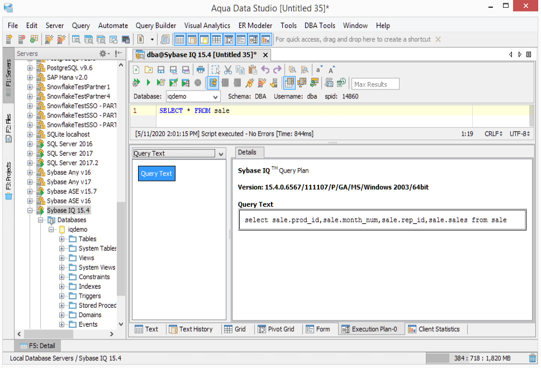Click the blue Query Text node button

coord(156,174)
